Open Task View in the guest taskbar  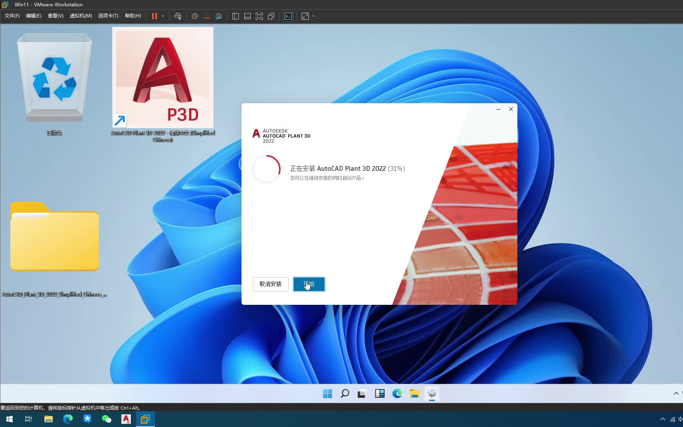[362, 393]
